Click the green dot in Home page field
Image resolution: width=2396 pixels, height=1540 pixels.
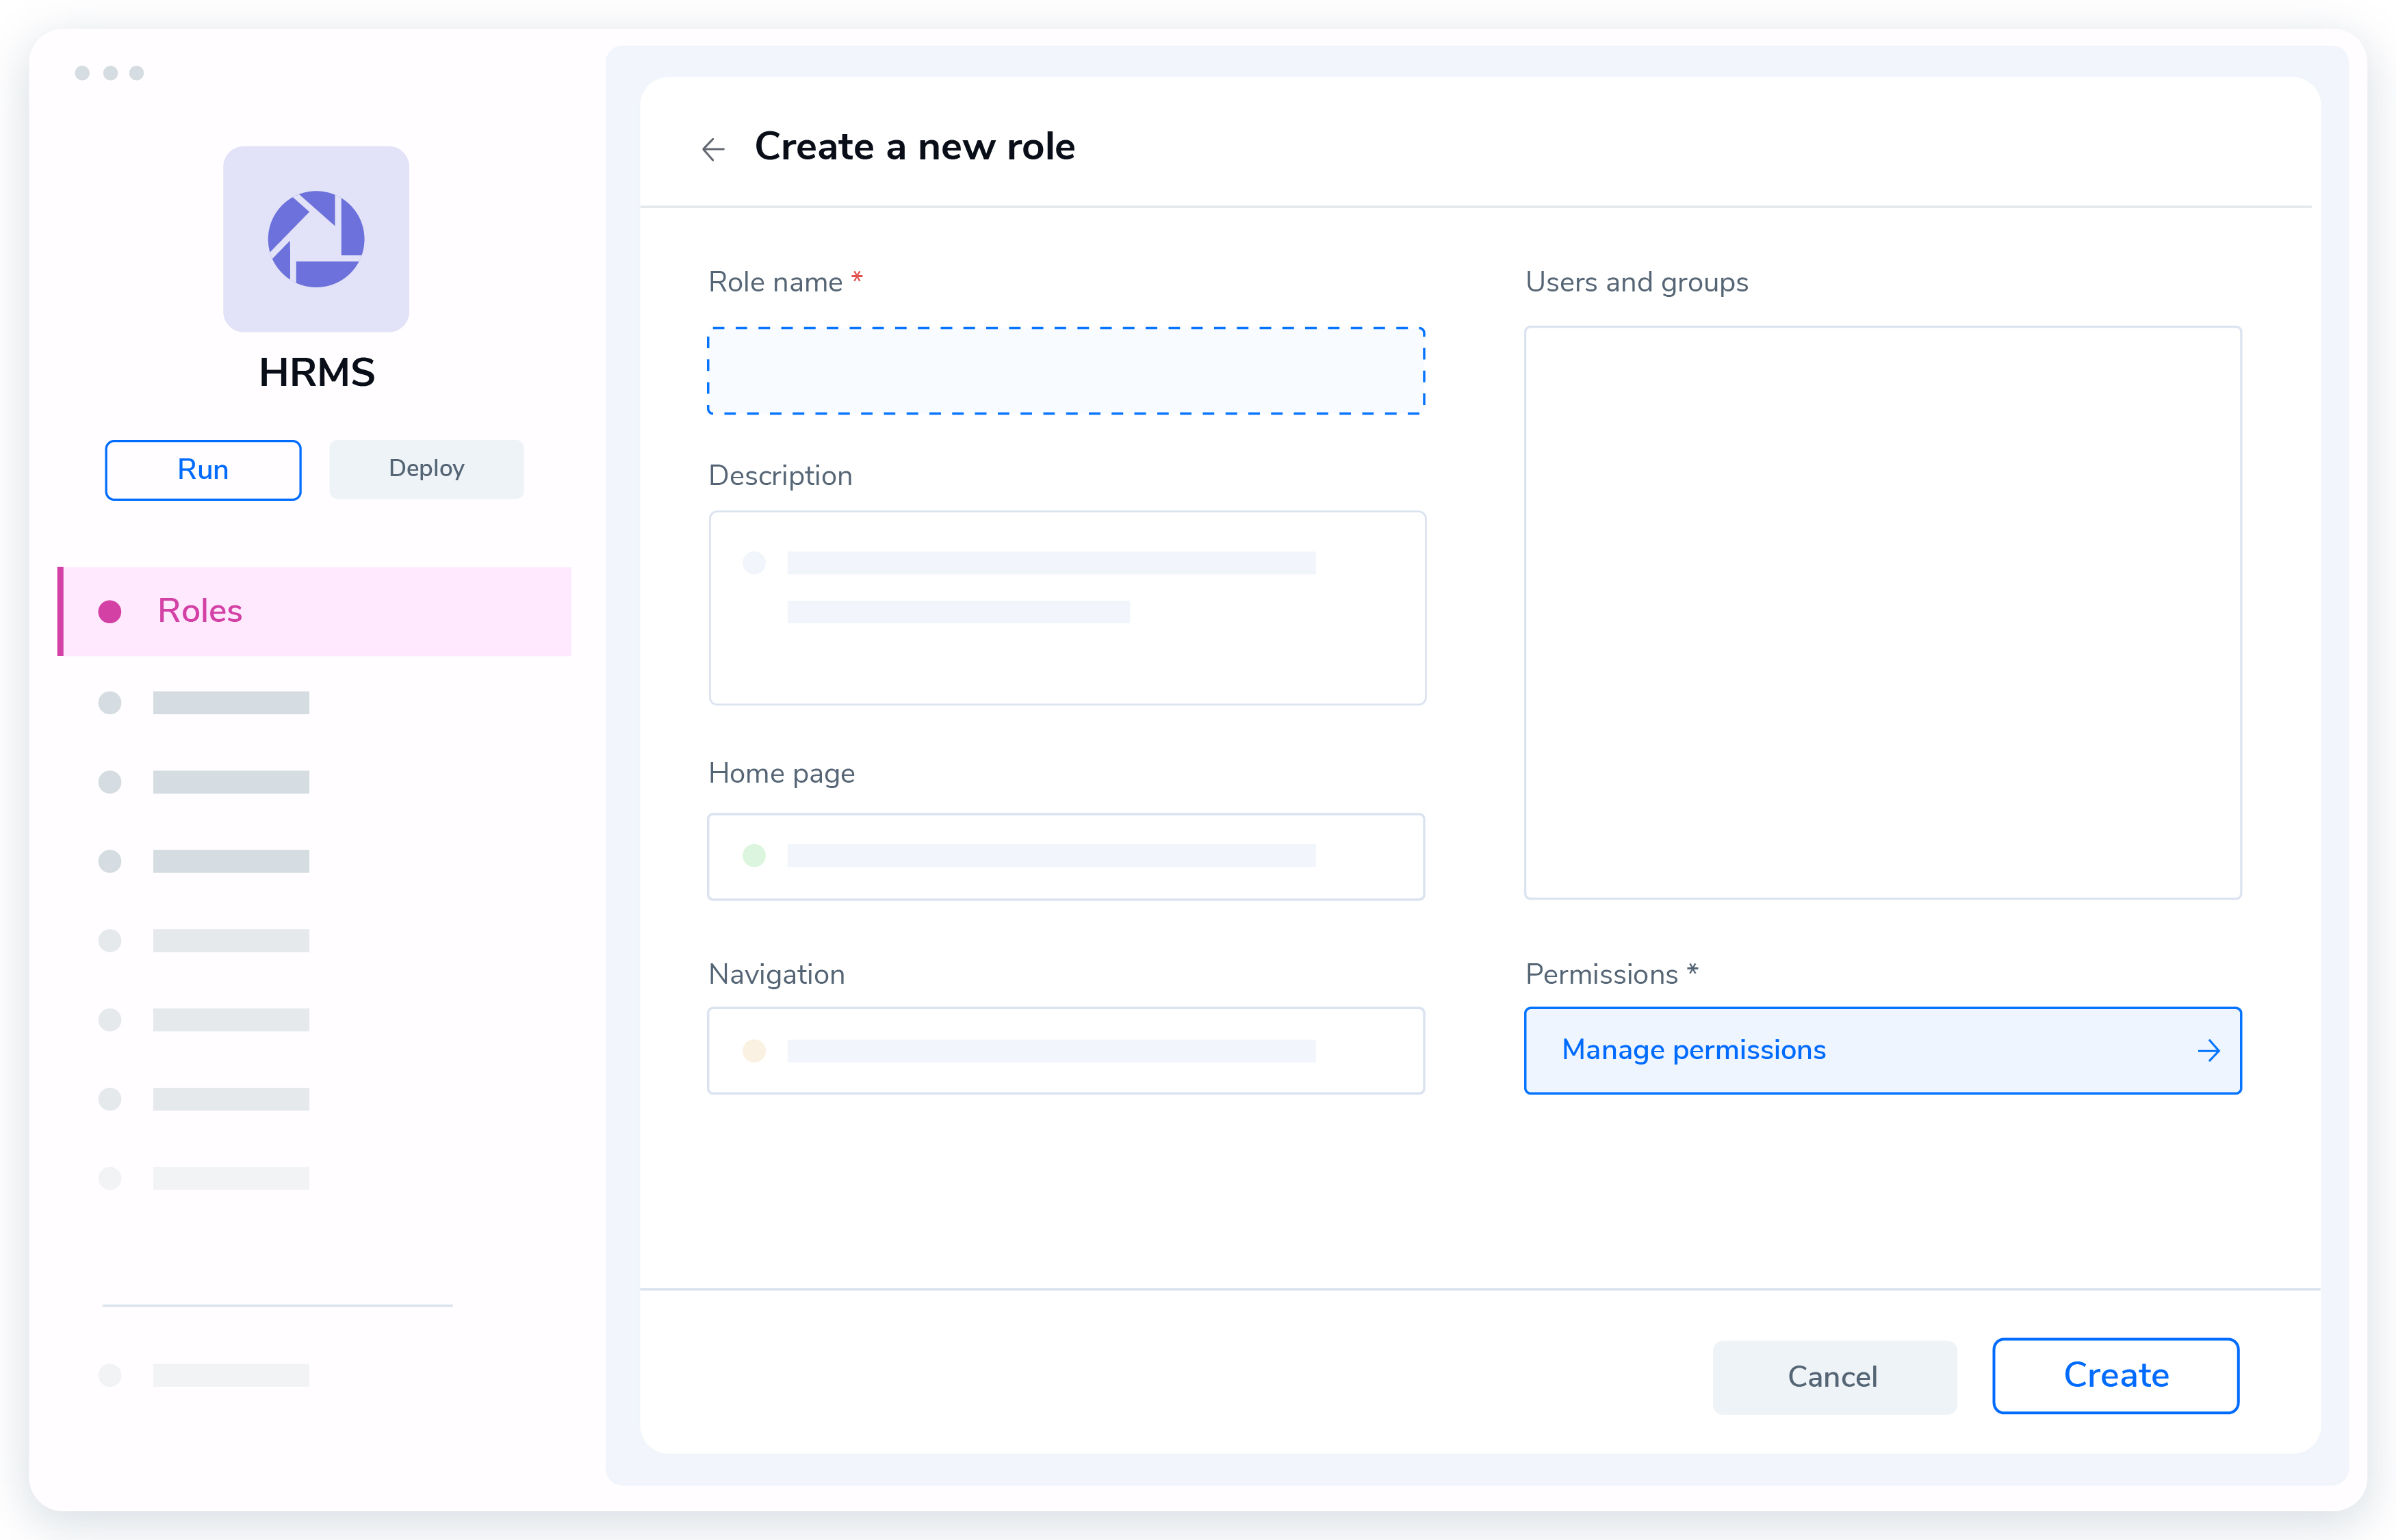754,855
